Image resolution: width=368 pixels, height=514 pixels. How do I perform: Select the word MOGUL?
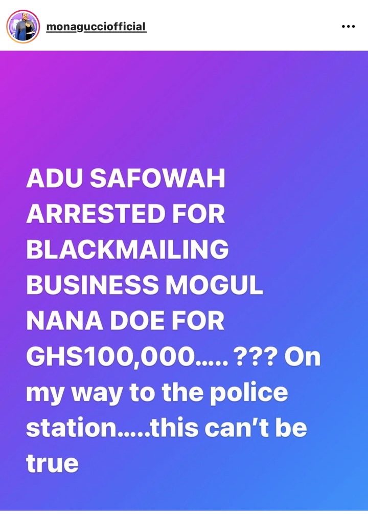pos(214,284)
